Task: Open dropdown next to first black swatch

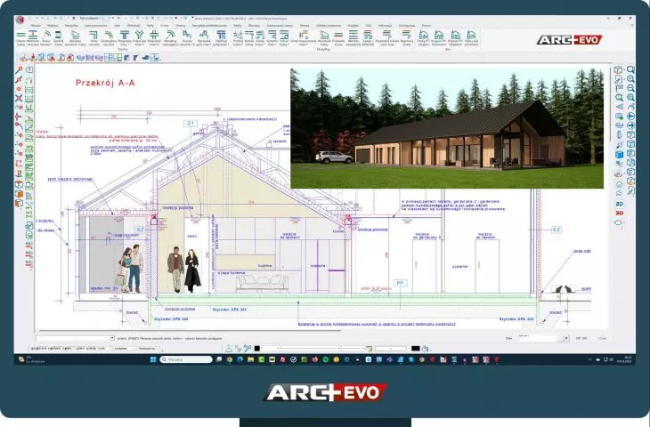Action: (x=278, y=349)
